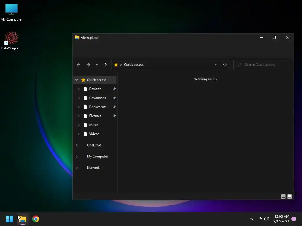The image size is (302, 226).
Task: Click the refresh button in address bar
Action: [225, 64]
